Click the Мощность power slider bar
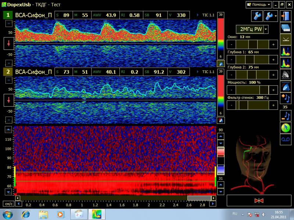 tap(252, 90)
